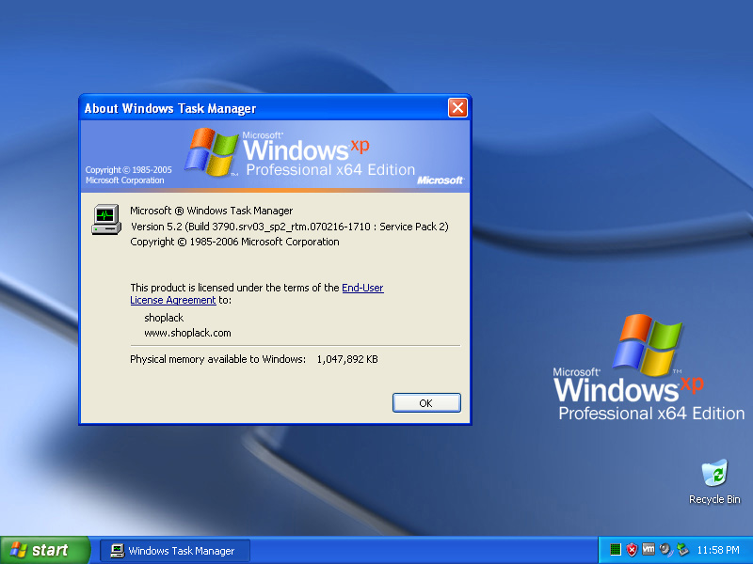Click the licensee name "shoplack"
753x564 pixels.
point(164,318)
